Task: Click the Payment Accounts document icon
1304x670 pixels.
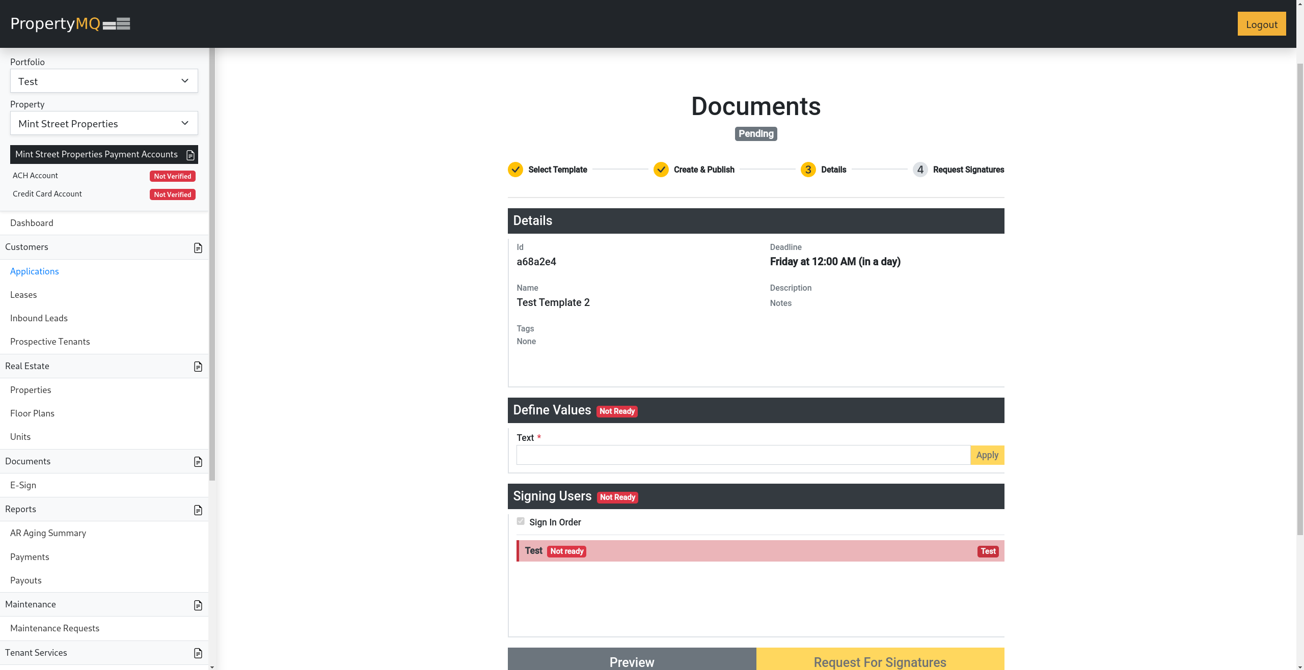Action: (191, 155)
